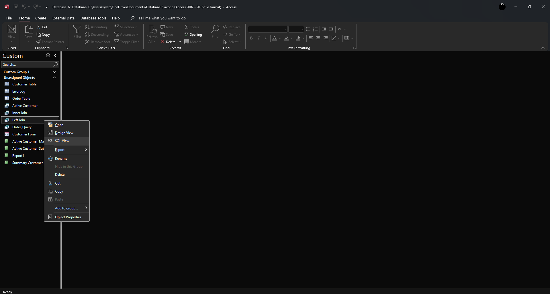
Task: Click the numbered list icon
Action: click(316, 29)
